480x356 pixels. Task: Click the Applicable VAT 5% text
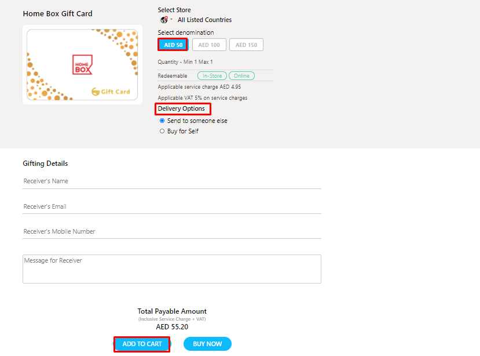click(x=202, y=98)
